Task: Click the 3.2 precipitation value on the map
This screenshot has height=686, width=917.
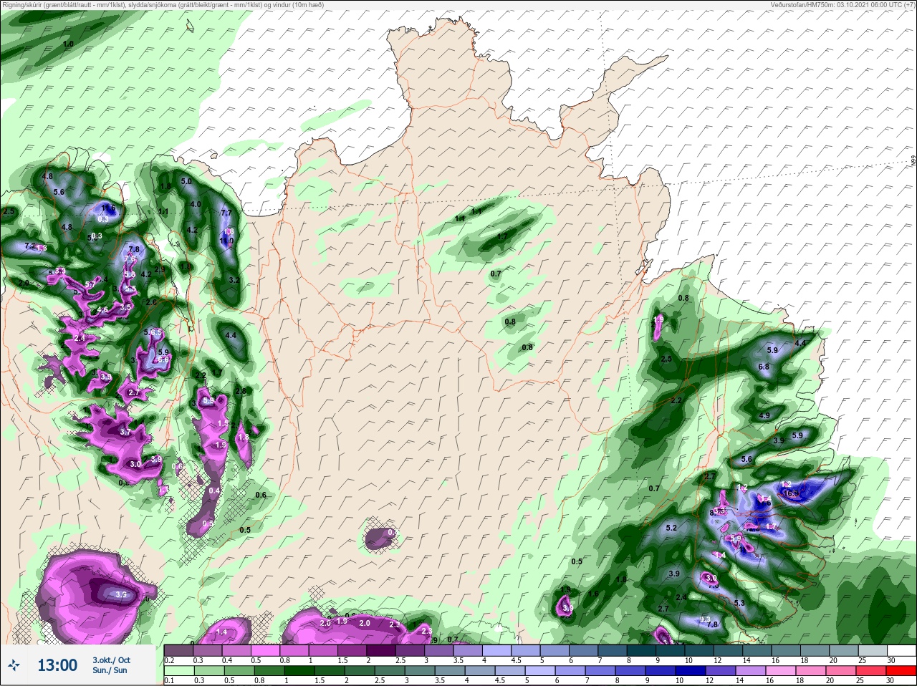Action: tap(234, 280)
